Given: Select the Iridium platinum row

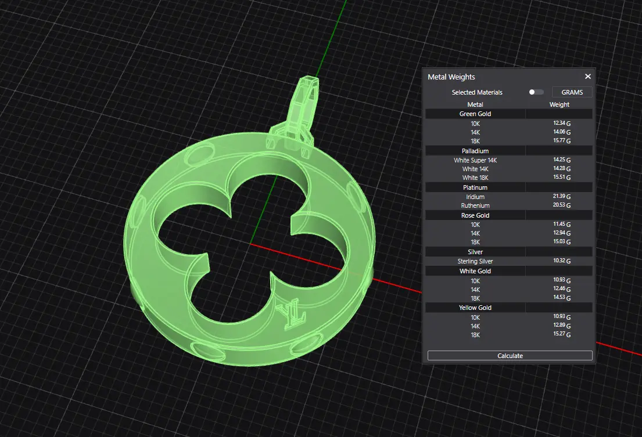Looking at the screenshot, I should (509, 197).
